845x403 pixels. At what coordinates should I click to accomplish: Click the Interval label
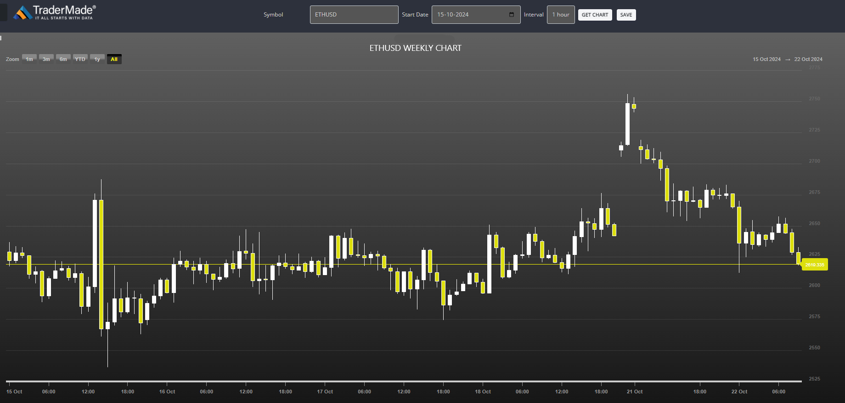point(534,15)
